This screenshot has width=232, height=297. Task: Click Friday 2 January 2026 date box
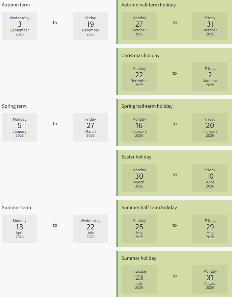pos(210,77)
